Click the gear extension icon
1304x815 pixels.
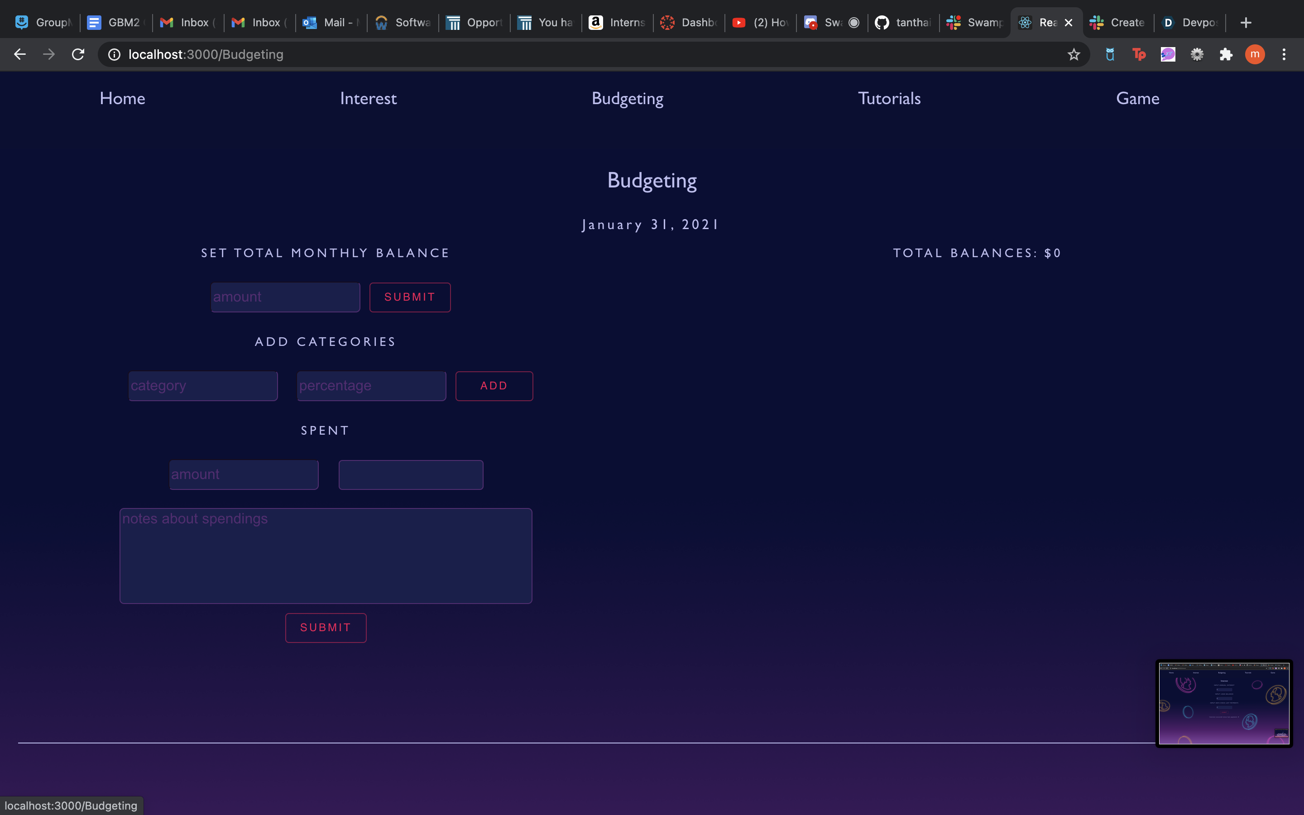click(x=1197, y=54)
